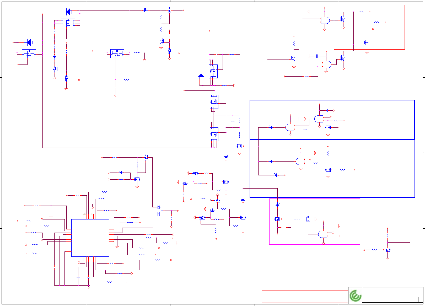Select the large blue IC rectangle
The width and height of the screenshot is (425, 306).
[x=90, y=238]
